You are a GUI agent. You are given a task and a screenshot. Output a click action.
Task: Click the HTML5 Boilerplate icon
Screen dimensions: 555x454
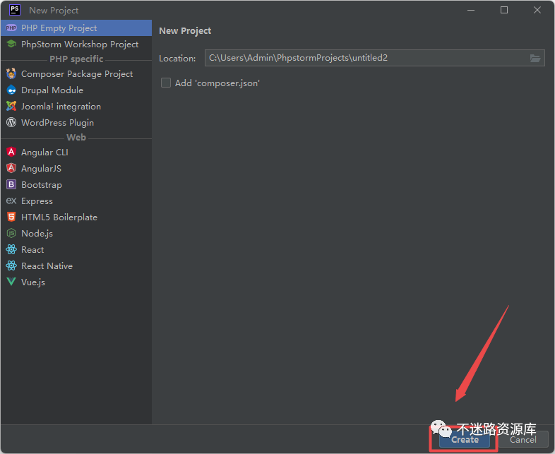point(11,217)
